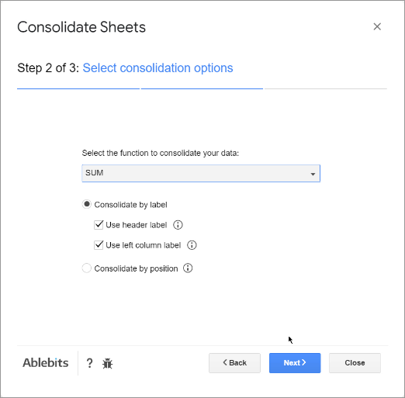Click the Ablebits logo

(x=46, y=362)
